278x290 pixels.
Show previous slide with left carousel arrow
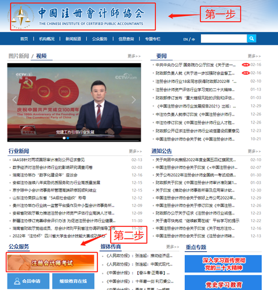tap(14, 100)
